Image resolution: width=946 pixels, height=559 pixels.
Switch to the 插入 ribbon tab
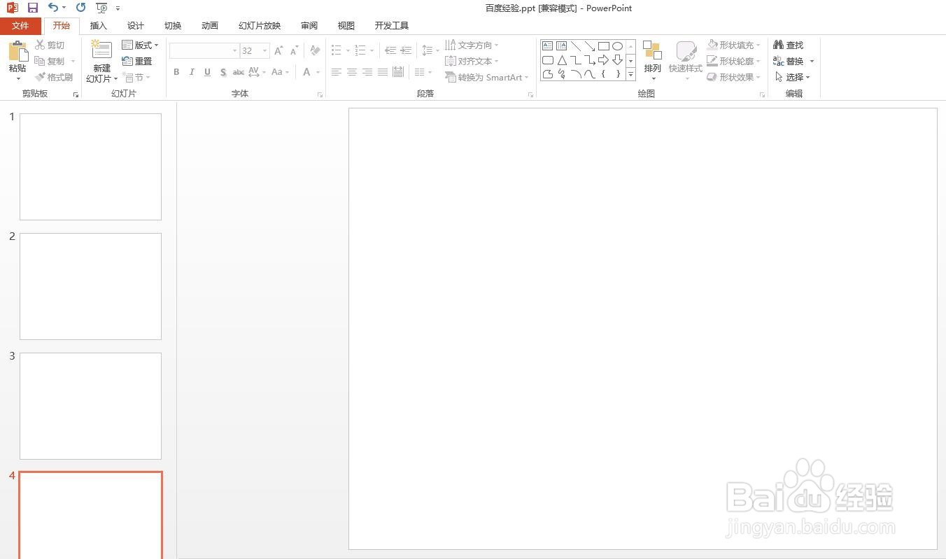click(99, 26)
